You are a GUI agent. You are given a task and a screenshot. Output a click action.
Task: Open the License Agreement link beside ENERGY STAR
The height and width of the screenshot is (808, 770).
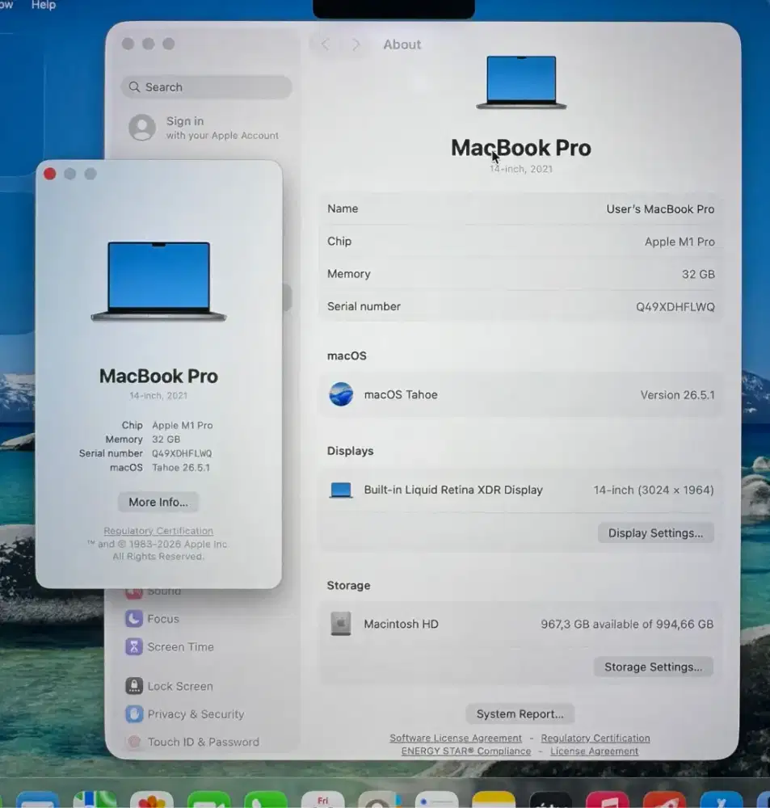594,751
